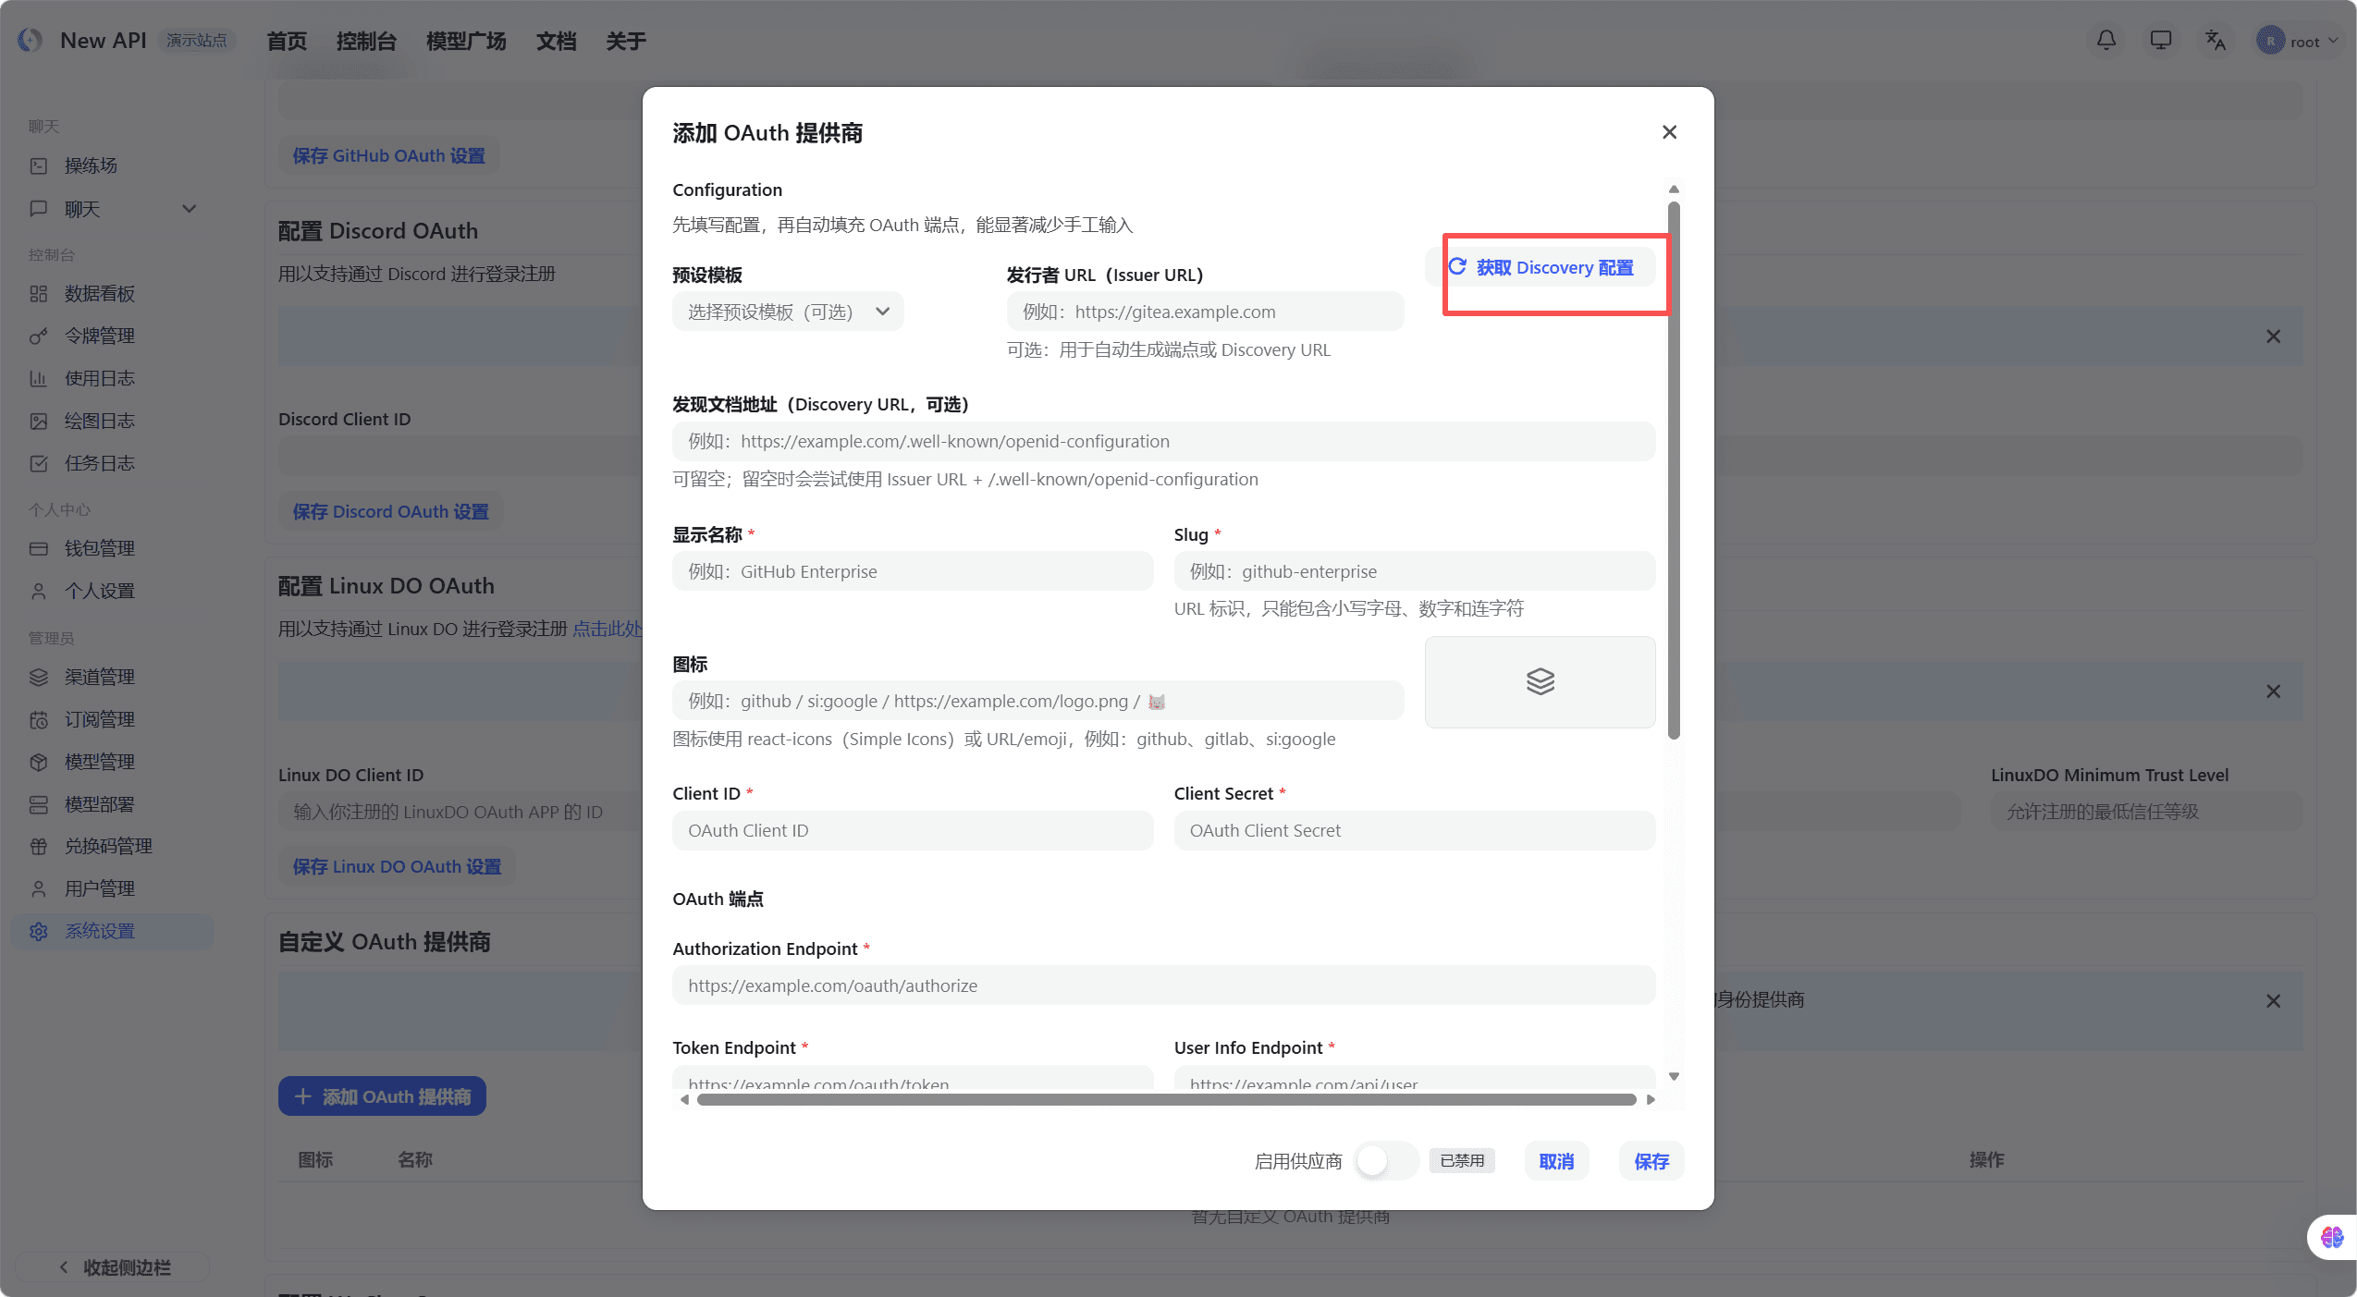
Task: Go to 模型广场 in top navigation
Action: click(466, 41)
